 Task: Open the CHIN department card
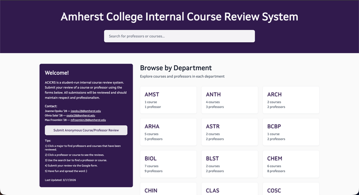pyautogui.click(x=169, y=189)
